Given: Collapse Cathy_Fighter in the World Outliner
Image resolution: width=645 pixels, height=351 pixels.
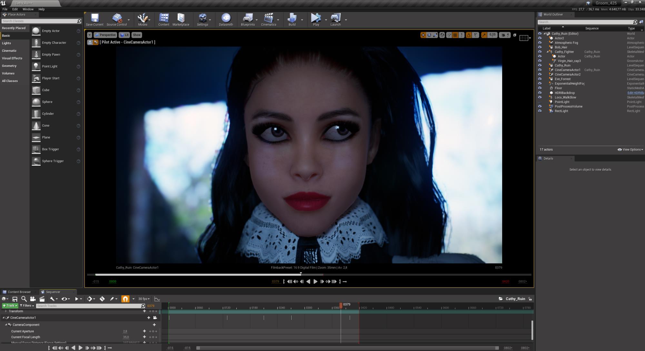Looking at the screenshot, I should point(548,52).
